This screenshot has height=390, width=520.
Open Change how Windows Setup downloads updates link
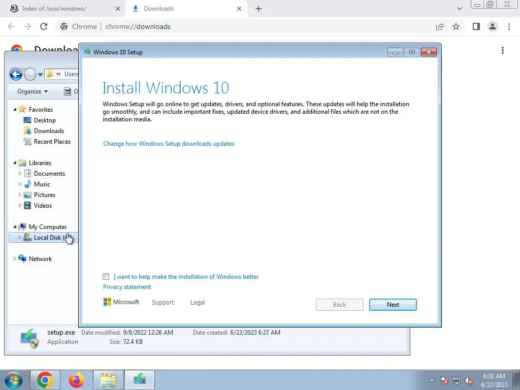point(169,144)
